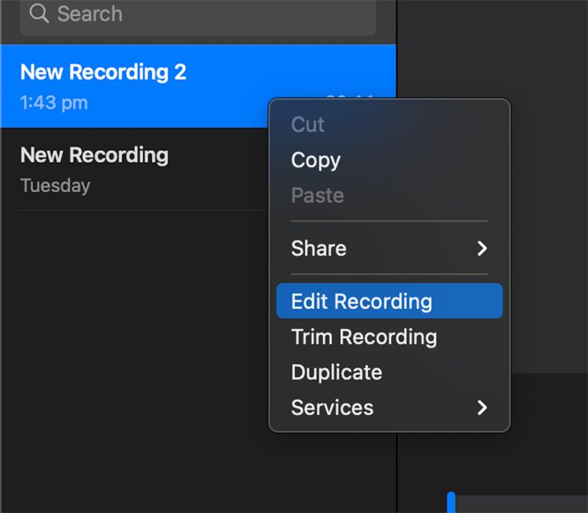The height and width of the screenshot is (513, 588).
Task: Click the Tuesday date label
Action: [55, 186]
